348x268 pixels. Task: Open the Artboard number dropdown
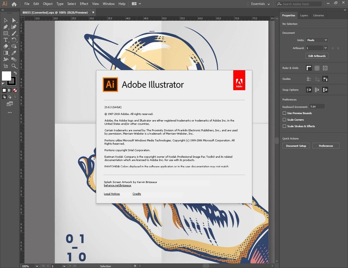pos(325,48)
